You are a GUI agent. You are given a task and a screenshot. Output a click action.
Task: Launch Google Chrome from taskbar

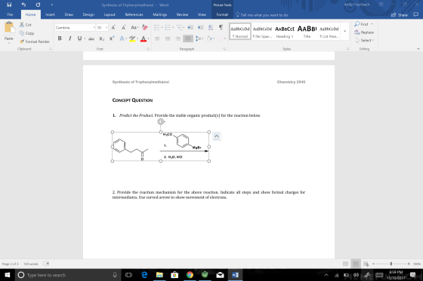190,275
